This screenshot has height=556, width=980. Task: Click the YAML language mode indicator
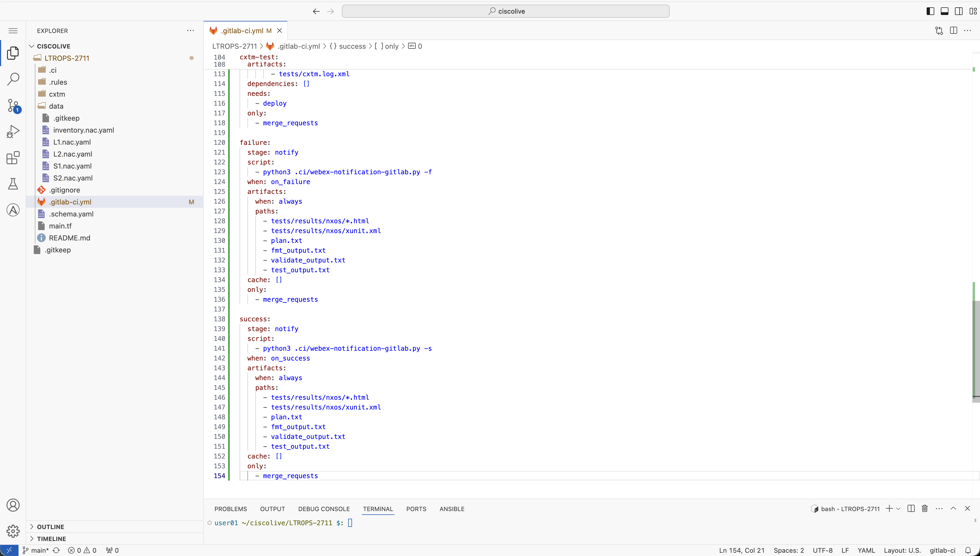tap(866, 550)
